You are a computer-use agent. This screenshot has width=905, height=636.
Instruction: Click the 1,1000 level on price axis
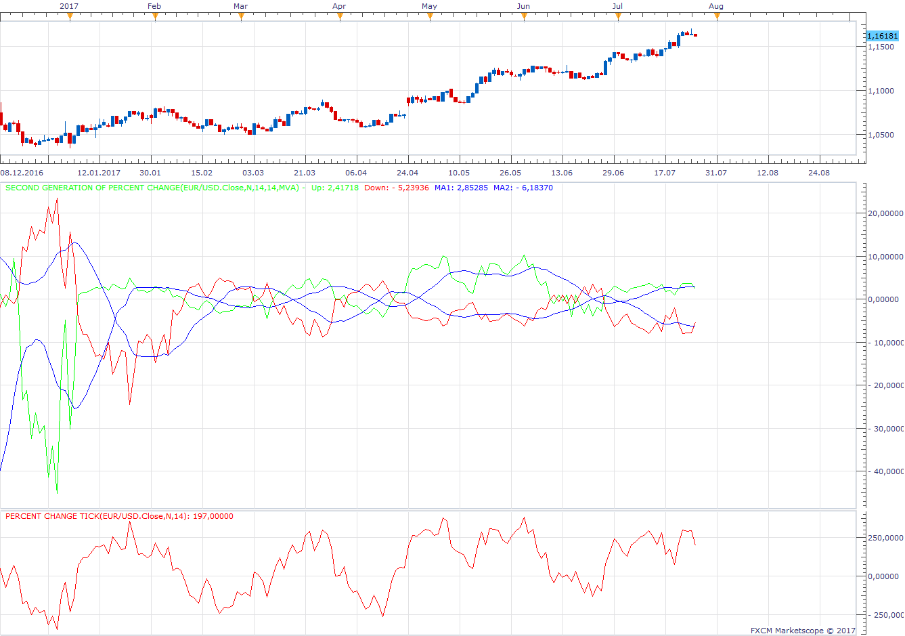[x=881, y=91]
